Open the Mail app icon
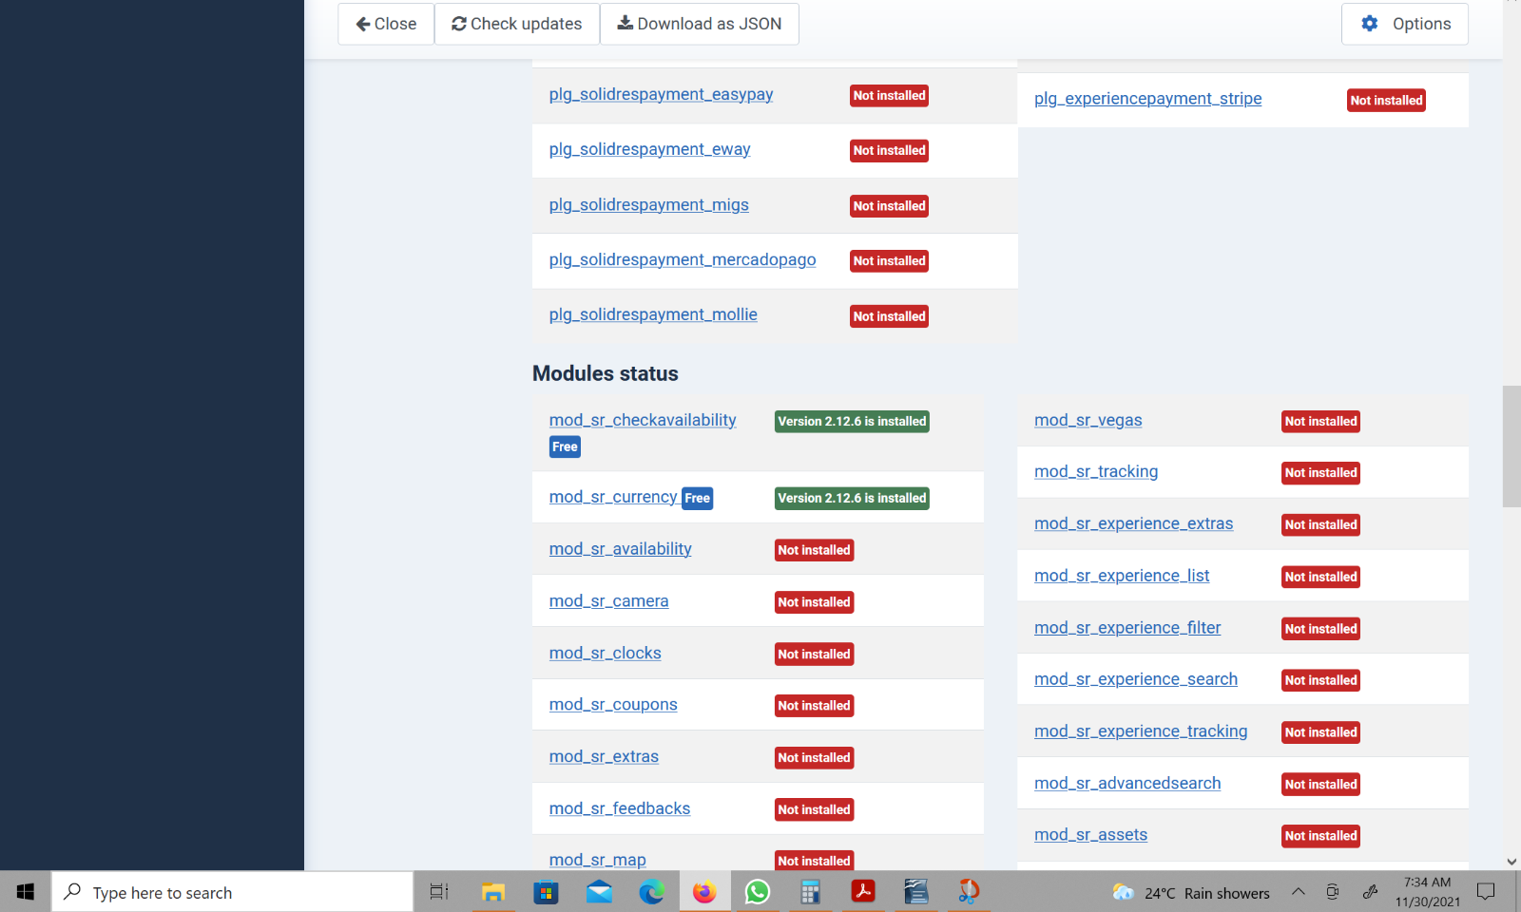The height and width of the screenshot is (912, 1521). click(x=599, y=892)
